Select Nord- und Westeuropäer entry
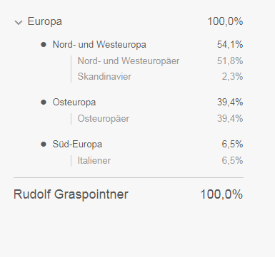This screenshot has height=257, width=275. (129, 61)
